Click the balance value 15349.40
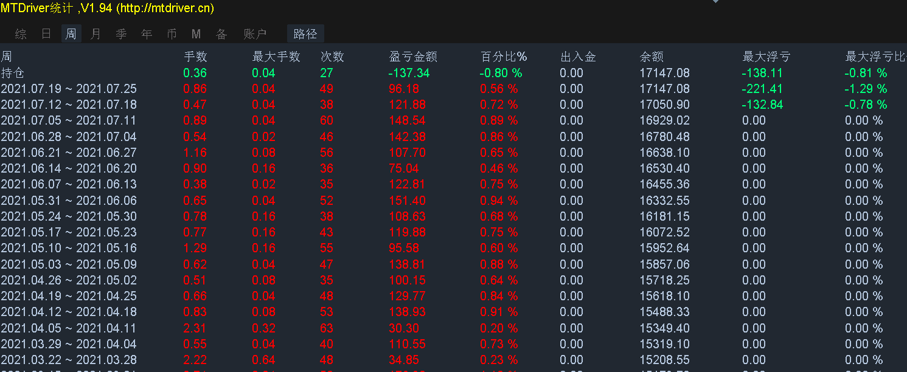This screenshot has height=372, width=907. [x=665, y=328]
